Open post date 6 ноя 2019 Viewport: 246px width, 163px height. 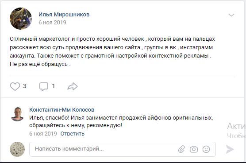tap(52, 23)
